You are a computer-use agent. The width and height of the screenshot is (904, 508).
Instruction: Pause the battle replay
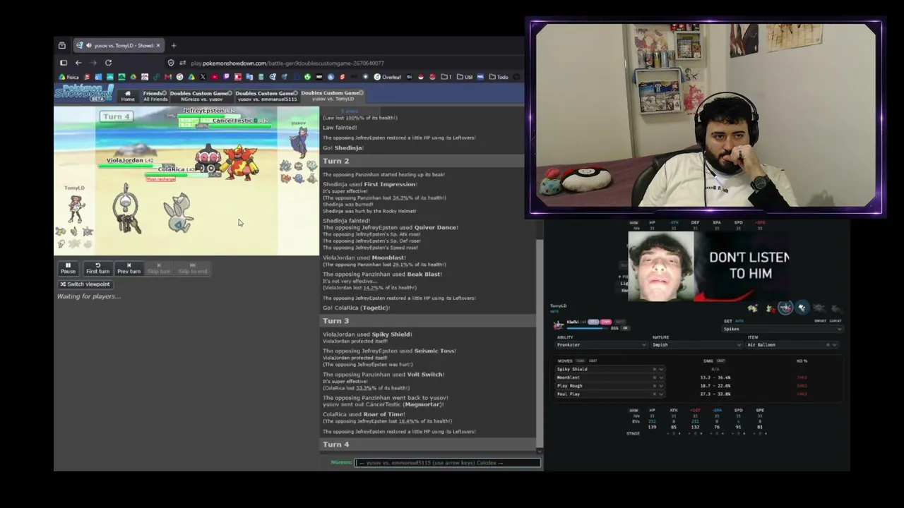click(68, 268)
